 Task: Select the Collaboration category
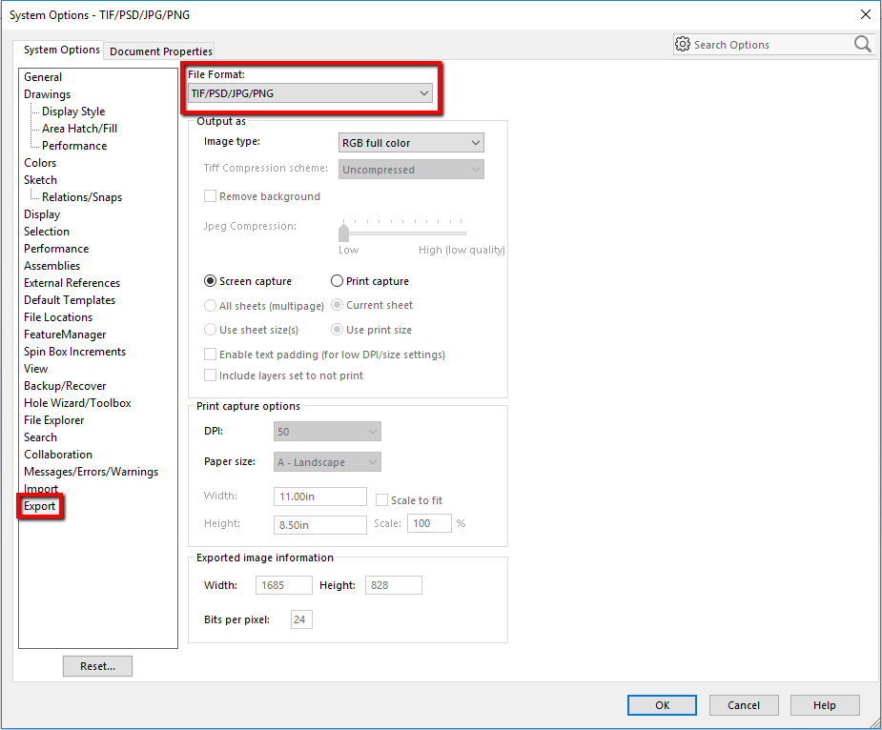[58, 455]
